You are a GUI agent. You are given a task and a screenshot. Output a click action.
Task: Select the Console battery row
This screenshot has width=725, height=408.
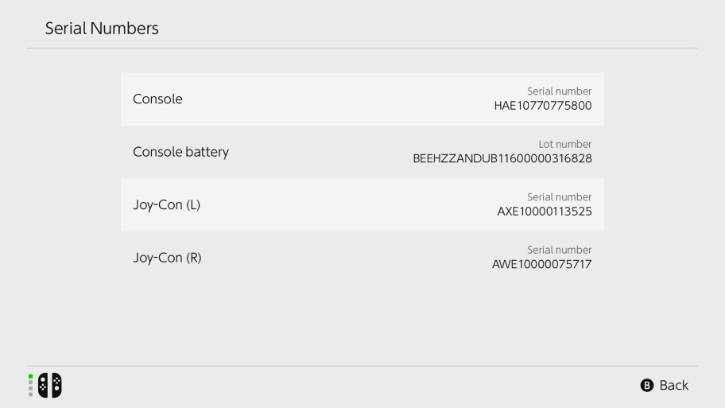click(x=362, y=152)
